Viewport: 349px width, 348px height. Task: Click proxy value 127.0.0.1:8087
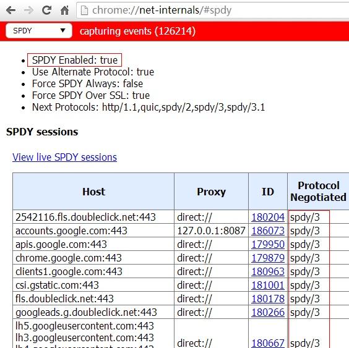(211, 231)
